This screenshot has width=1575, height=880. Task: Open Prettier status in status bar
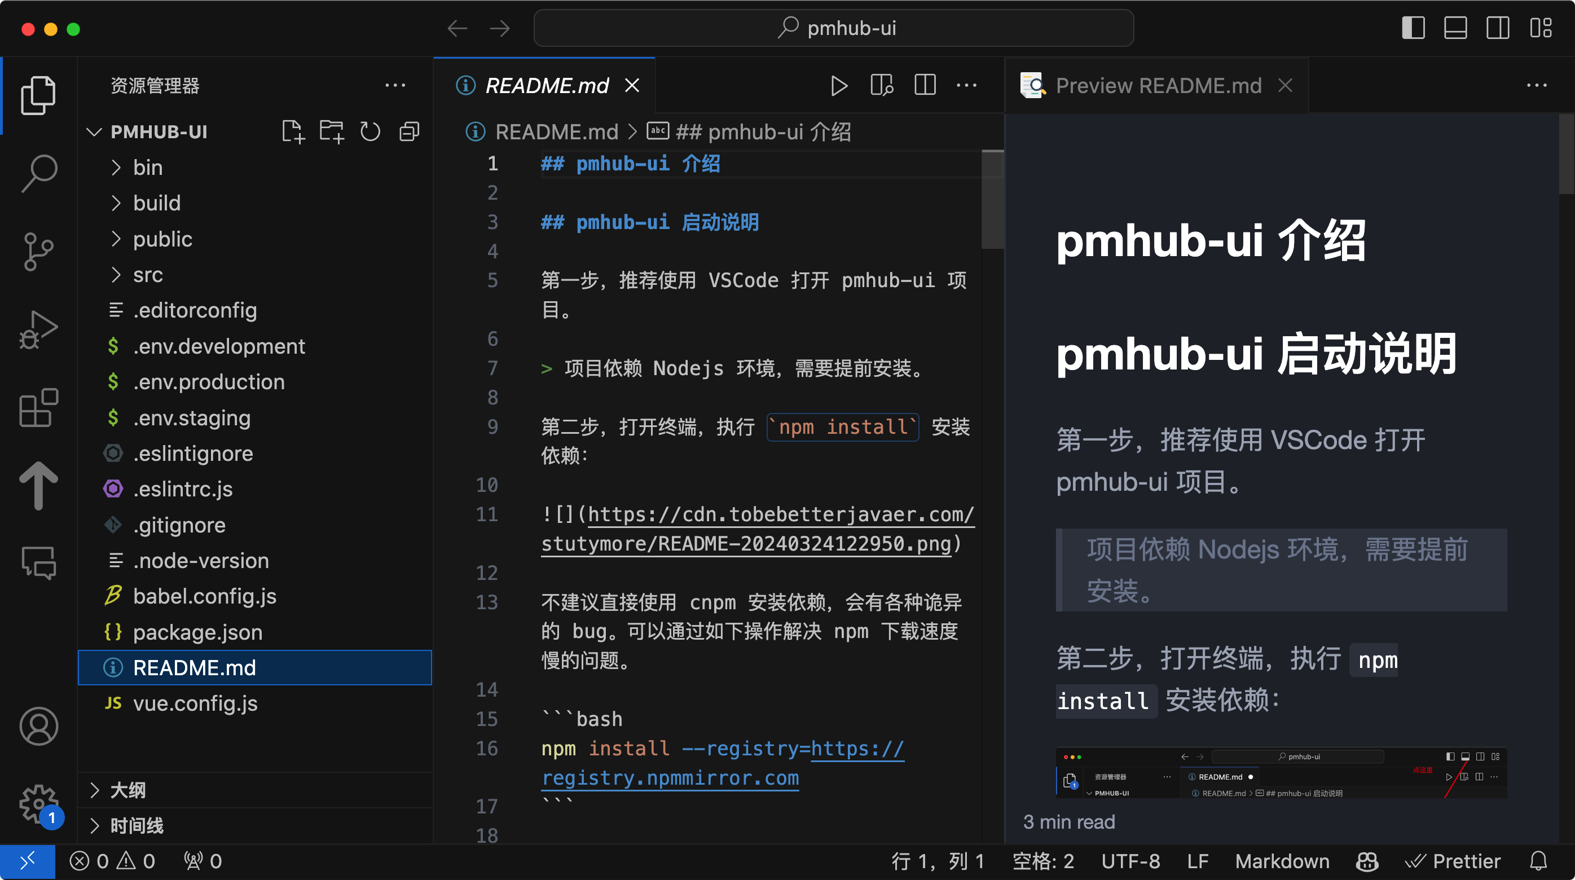tap(1453, 861)
